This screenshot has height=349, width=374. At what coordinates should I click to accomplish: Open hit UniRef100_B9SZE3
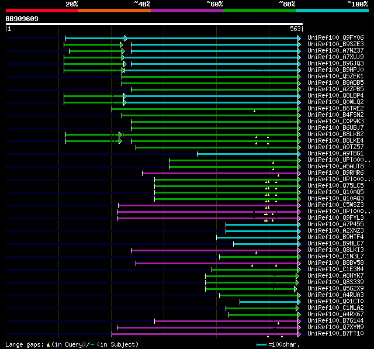[335, 44]
